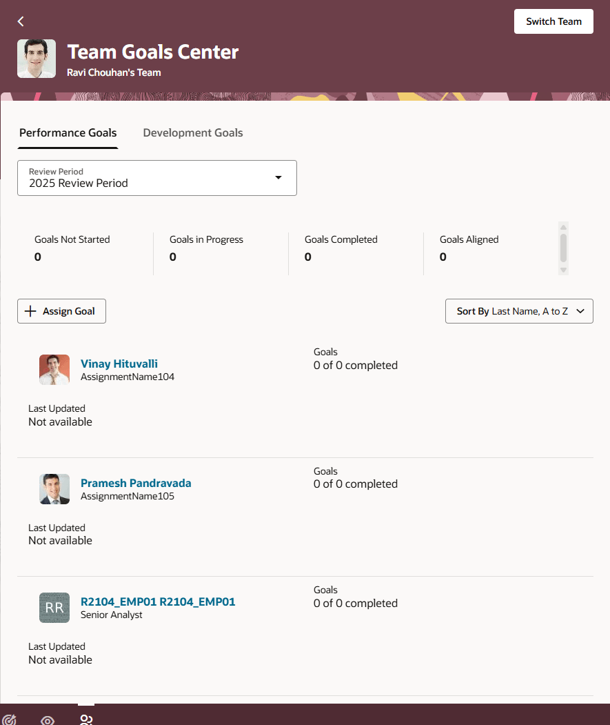This screenshot has width=610, height=725.
Task: Open Vinay Hituvalli's name link
Action: pyautogui.click(x=119, y=364)
